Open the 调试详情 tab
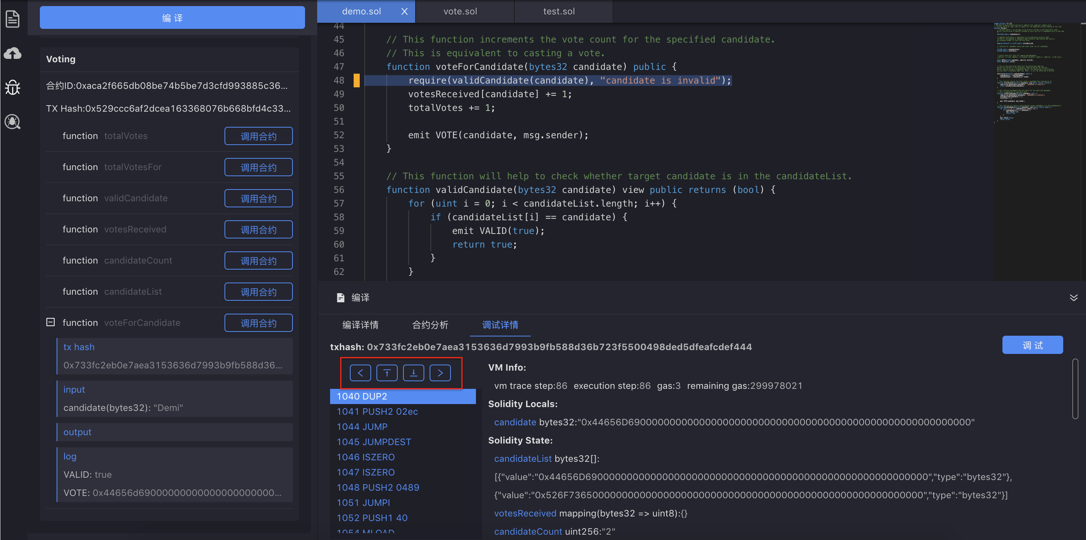This screenshot has width=1086, height=540. point(500,325)
